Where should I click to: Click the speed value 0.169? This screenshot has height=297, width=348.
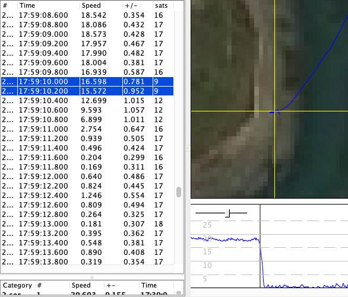click(x=91, y=167)
